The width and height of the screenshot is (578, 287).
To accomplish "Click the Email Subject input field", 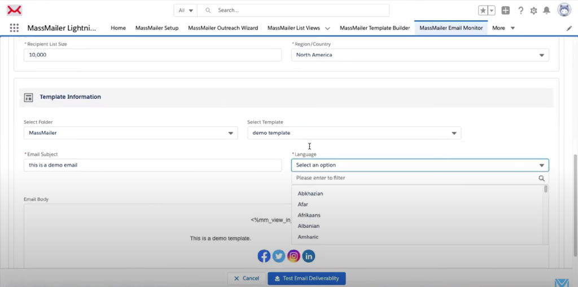I will pyautogui.click(x=152, y=165).
